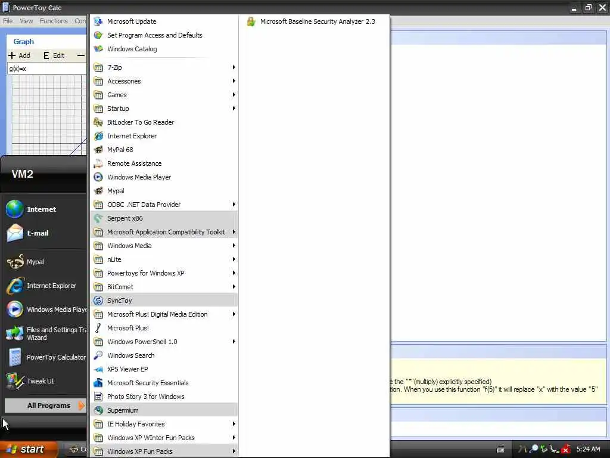Open File menu in PowerToy Calc
The height and width of the screenshot is (458, 610).
pos(8,21)
